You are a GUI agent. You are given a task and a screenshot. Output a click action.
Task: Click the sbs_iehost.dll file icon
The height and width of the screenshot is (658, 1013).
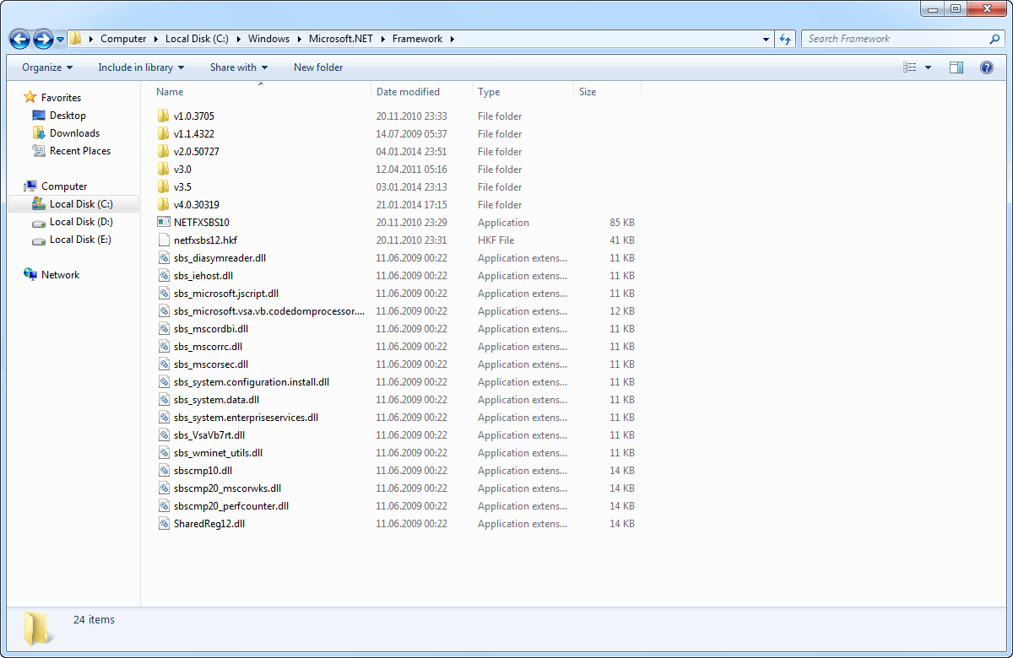tap(164, 275)
